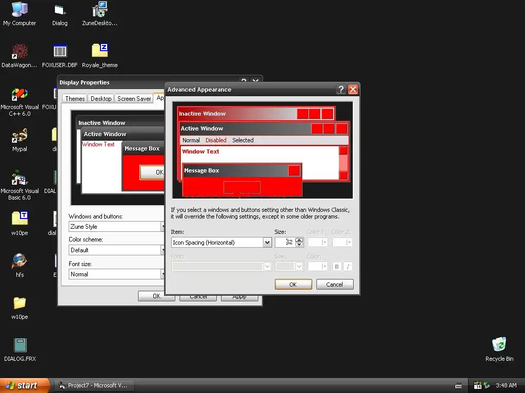
Task: Select the DataWagon shortcut icon
Action: [x=19, y=56]
